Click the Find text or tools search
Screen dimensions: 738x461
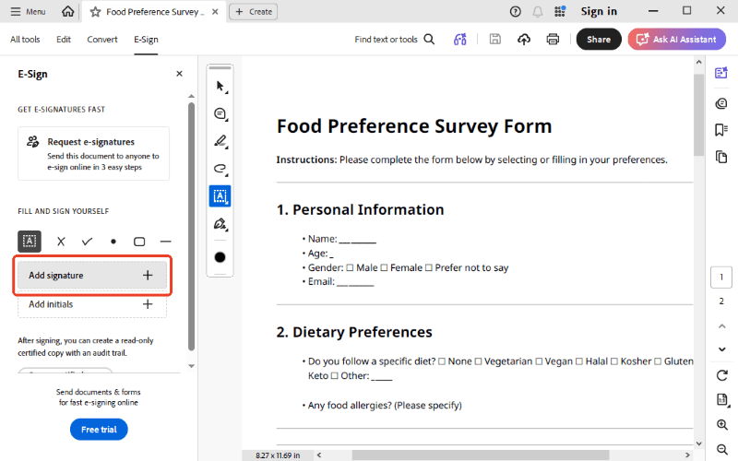(x=395, y=40)
